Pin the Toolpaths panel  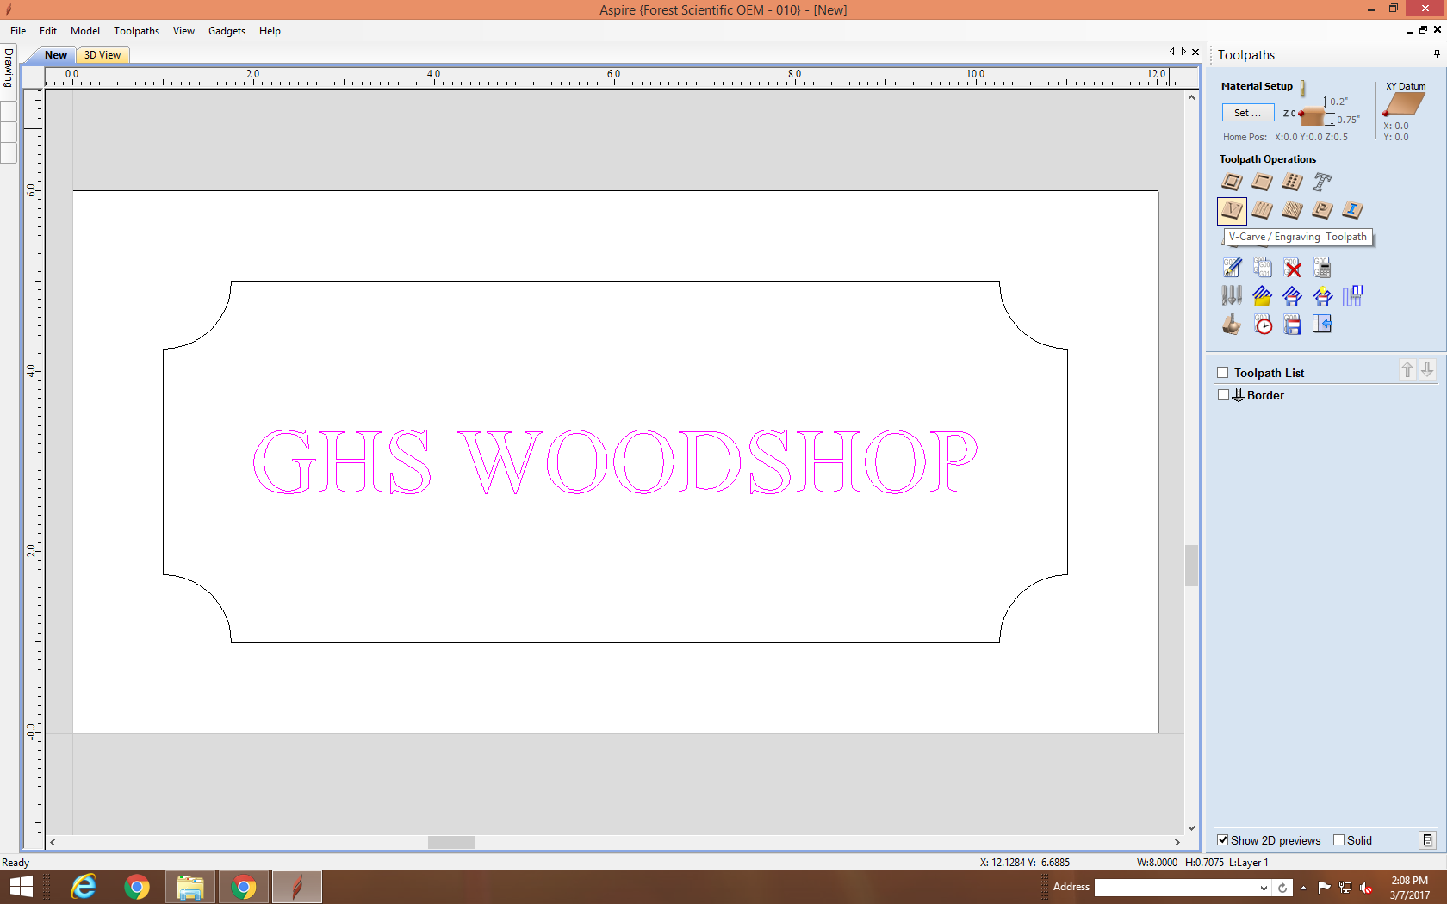[1437, 53]
